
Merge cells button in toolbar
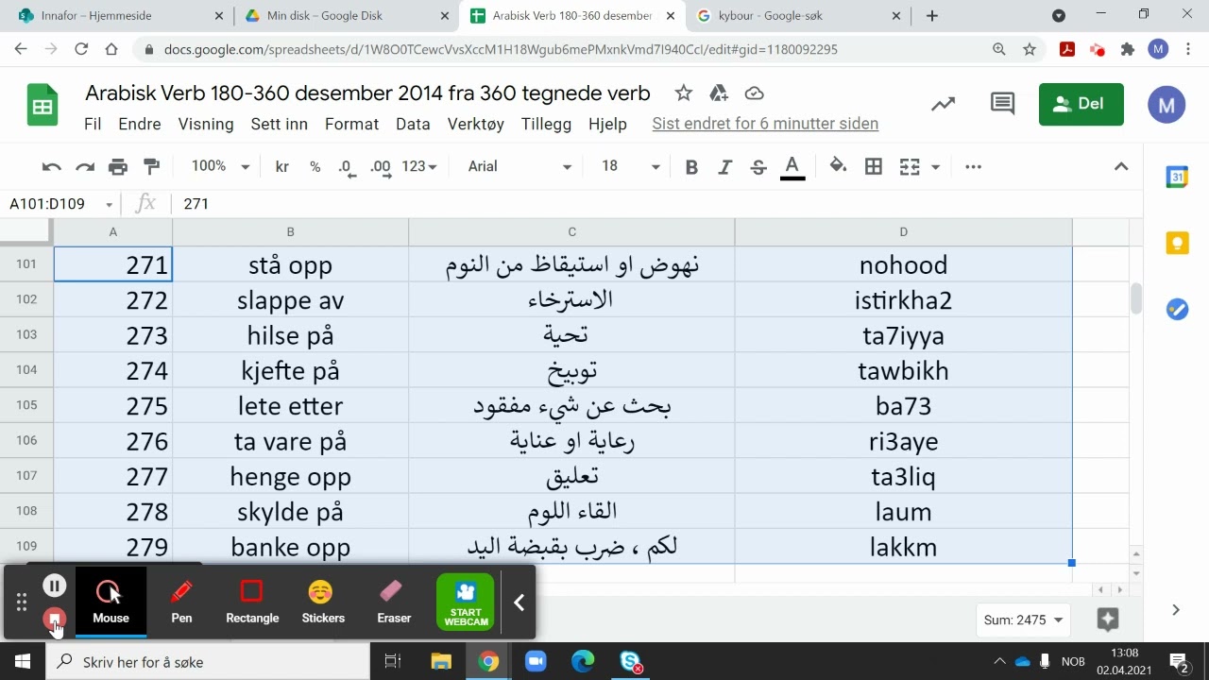tap(910, 167)
